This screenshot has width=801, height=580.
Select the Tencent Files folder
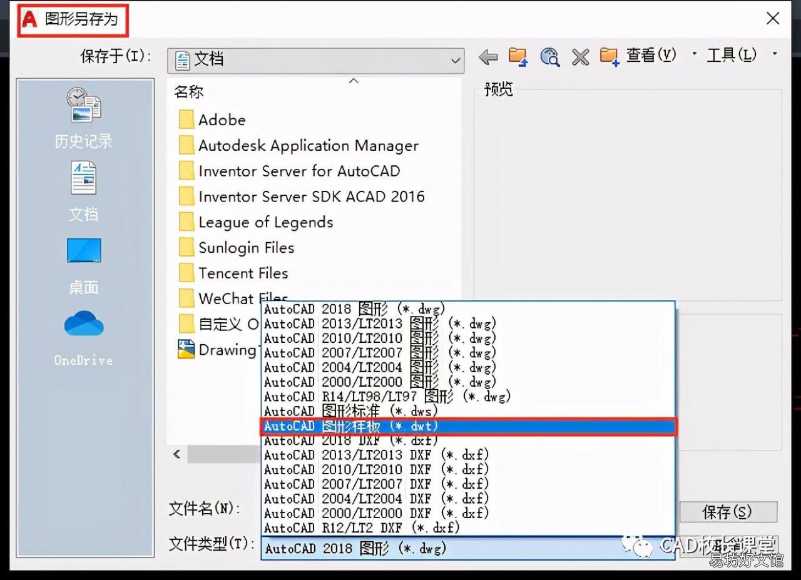point(233,273)
